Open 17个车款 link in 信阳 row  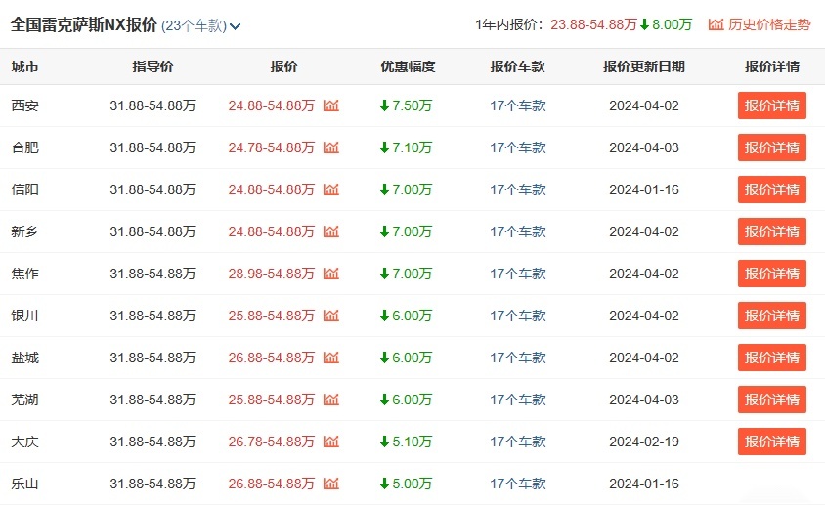coord(518,189)
